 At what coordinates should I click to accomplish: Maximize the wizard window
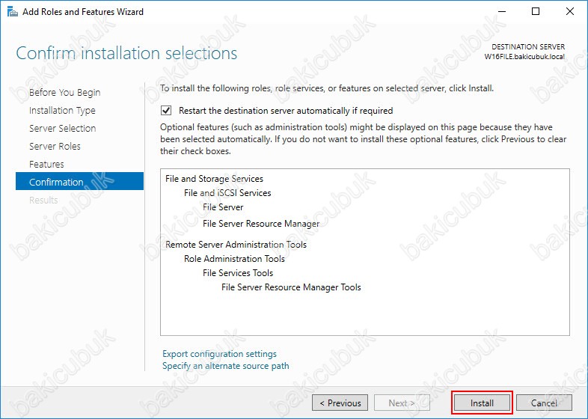(536, 12)
